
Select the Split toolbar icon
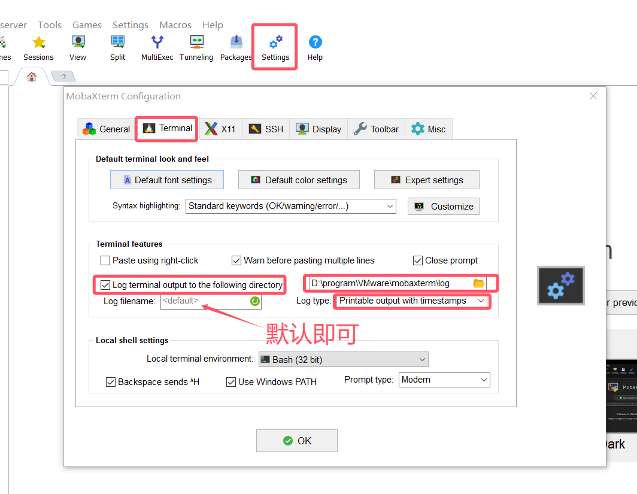[118, 43]
